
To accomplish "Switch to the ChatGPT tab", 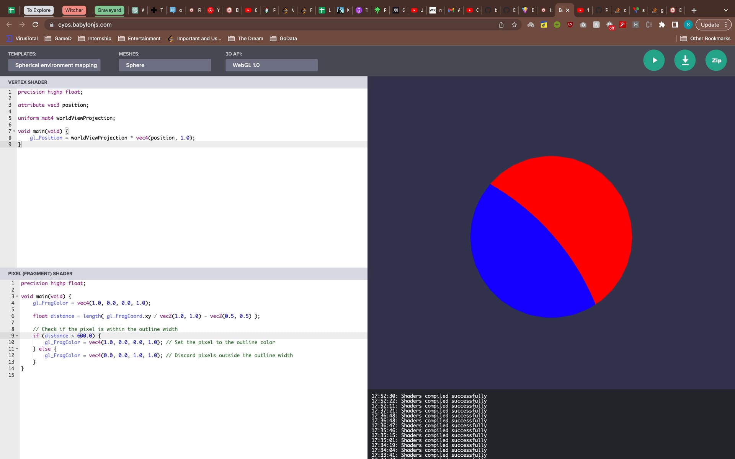I will tap(138, 10).
